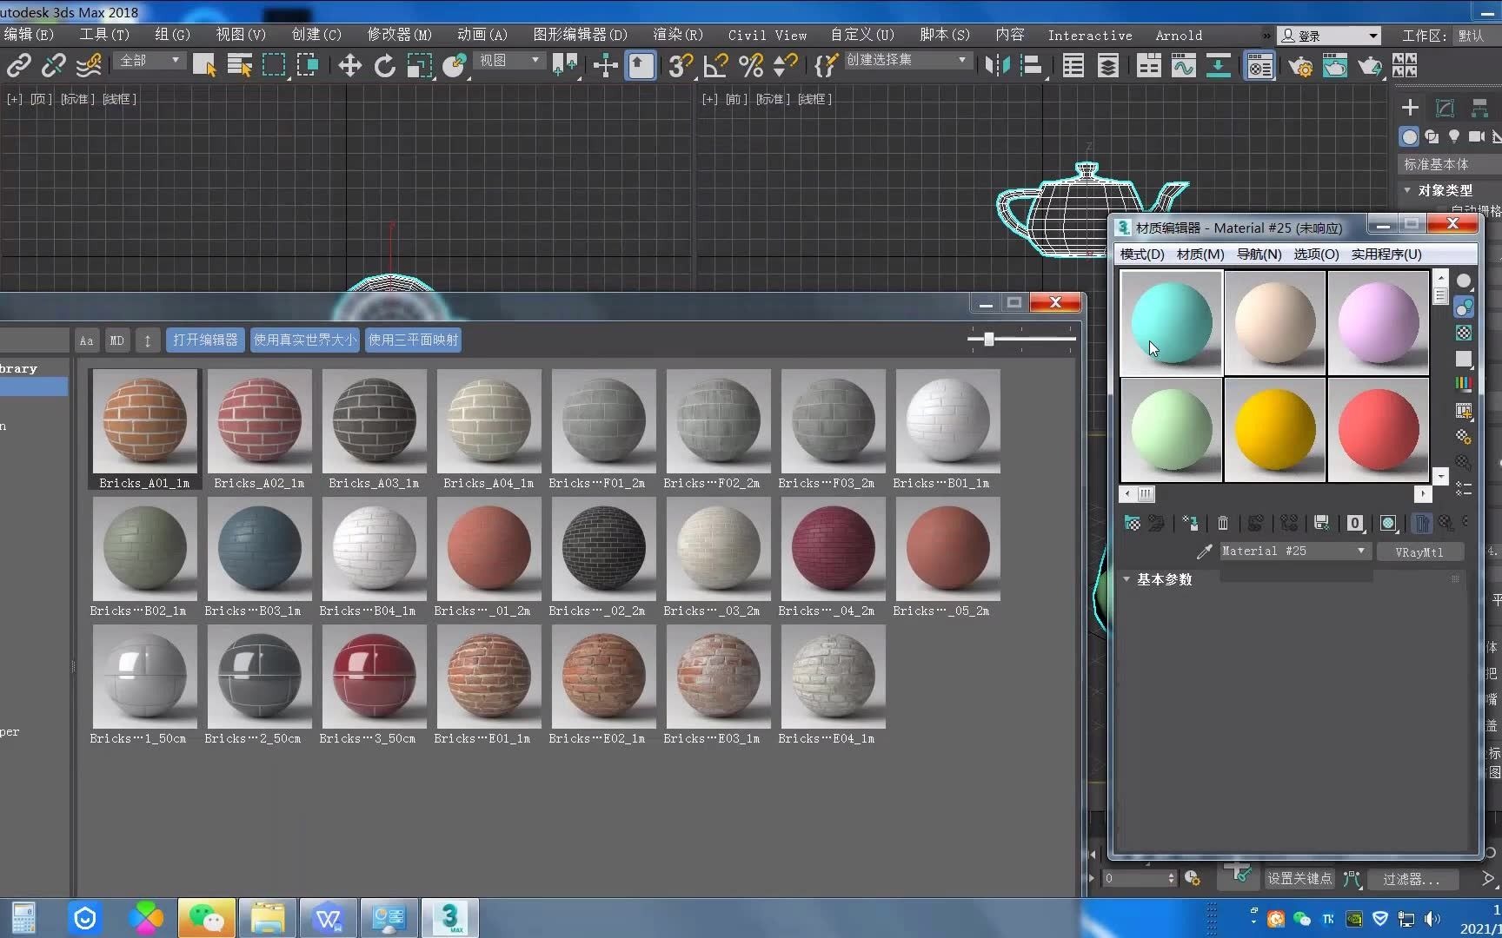Pick material from object with eyedropper
Screen dimensions: 1502x938
pos(1204,552)
